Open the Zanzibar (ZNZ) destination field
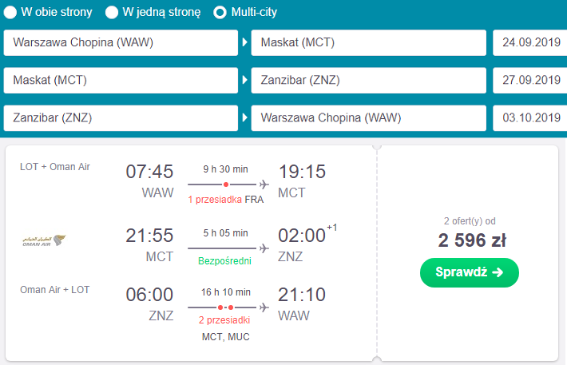The width and height of the screenshot is (567, 365). point(368,80)
